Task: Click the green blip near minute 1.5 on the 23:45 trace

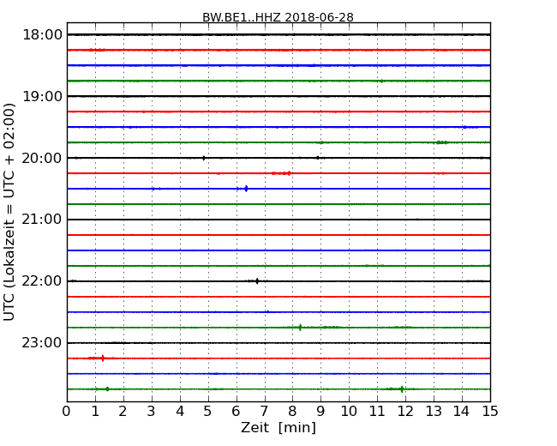Action: click(107, 389)
